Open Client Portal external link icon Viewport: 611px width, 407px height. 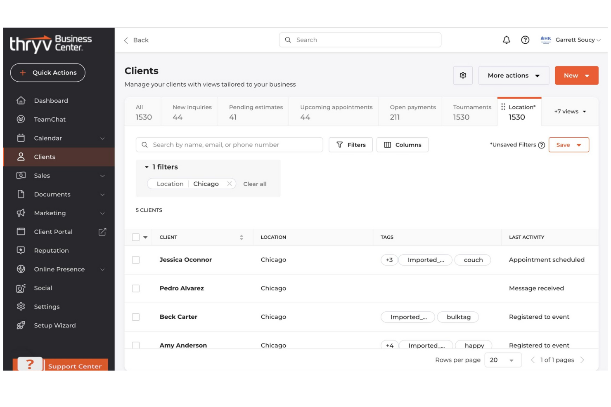click(x=102, y=232)
